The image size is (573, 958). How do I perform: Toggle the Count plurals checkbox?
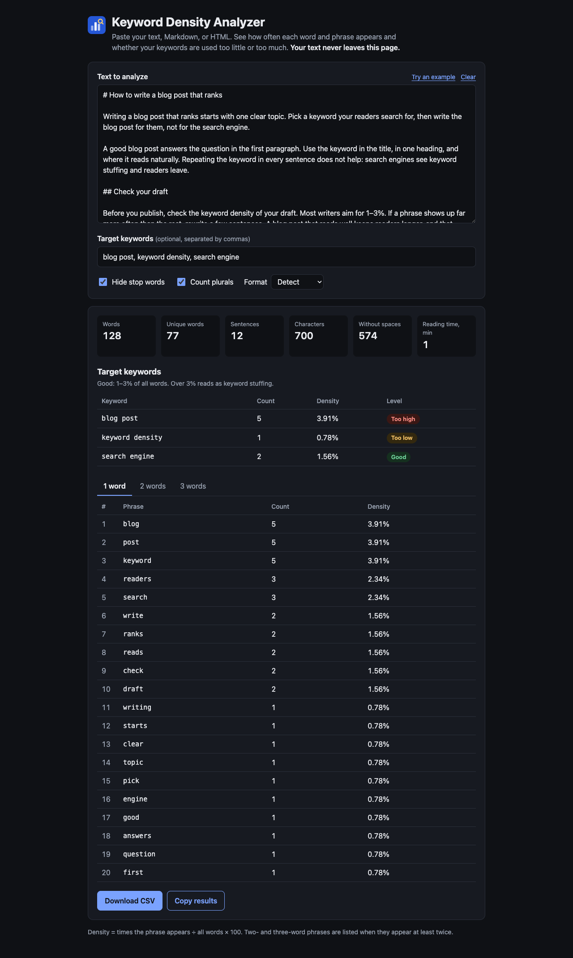(x=181, y=282)
